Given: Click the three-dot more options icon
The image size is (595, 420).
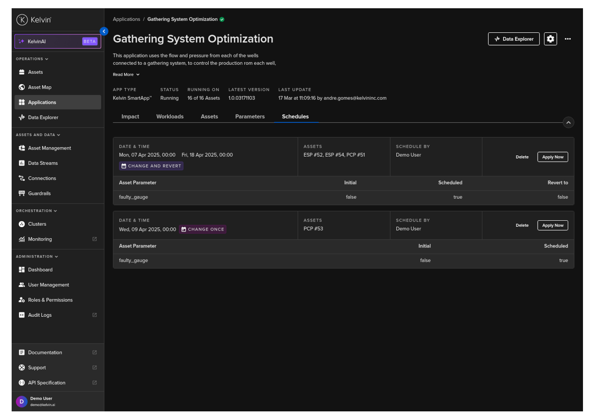Looking at the screenshot, I should click(x=567, y=39).
